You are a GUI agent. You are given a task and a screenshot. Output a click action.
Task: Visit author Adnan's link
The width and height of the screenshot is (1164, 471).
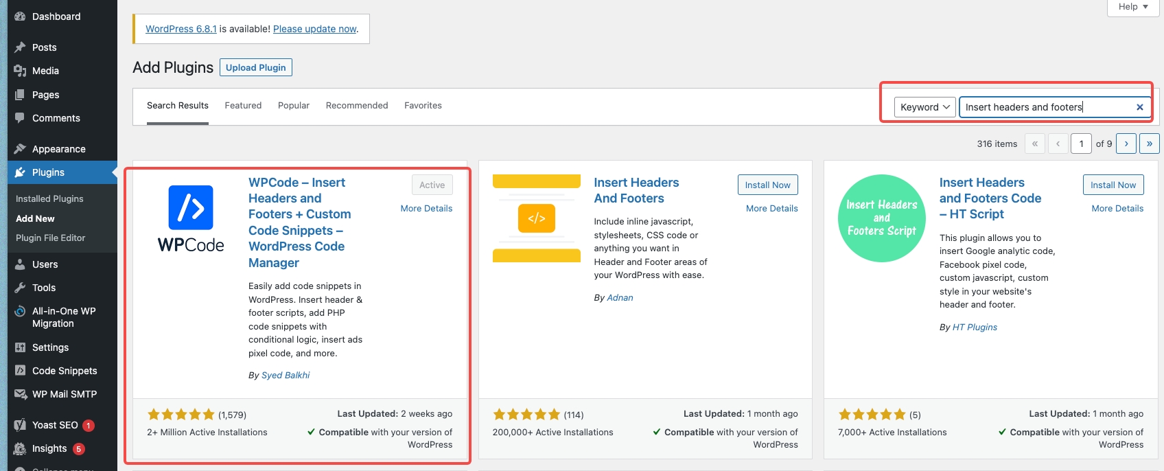coord(620,298)
